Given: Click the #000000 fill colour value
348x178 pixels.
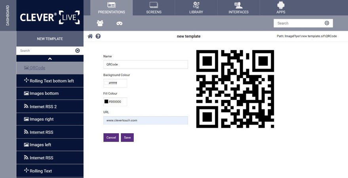Looking at the screenshot, I should click(115, 102).
